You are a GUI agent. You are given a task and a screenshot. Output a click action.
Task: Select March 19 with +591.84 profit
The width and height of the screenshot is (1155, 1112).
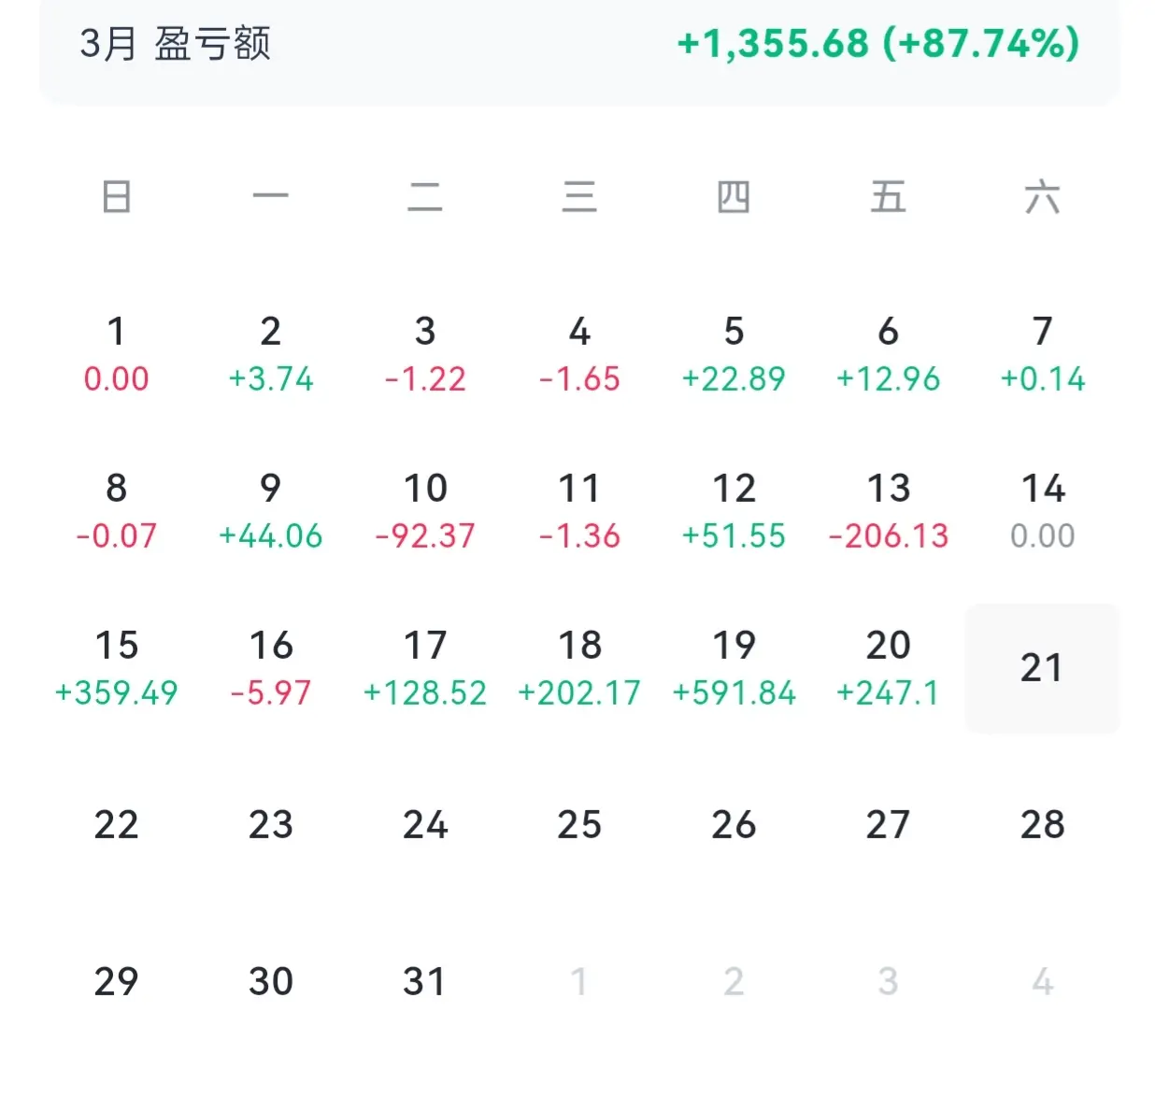click(734, 667)
